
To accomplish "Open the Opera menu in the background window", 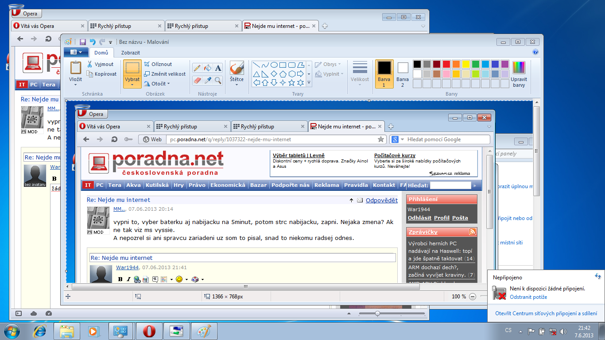I will click(x=27, y=14).
